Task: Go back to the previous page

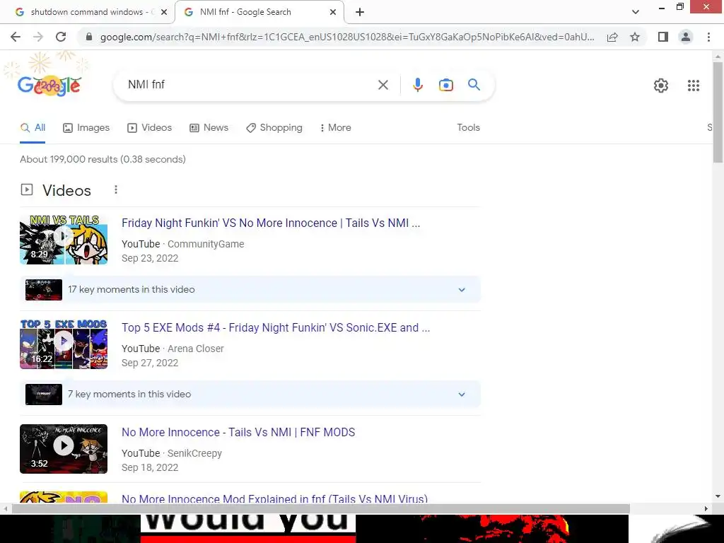Action: 16,37
